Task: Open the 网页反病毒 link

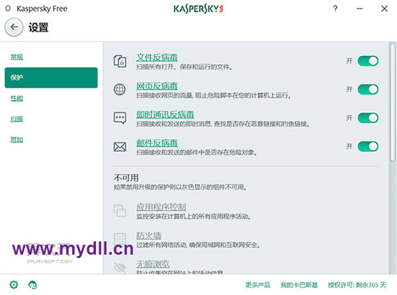Action: click(157, 86)
